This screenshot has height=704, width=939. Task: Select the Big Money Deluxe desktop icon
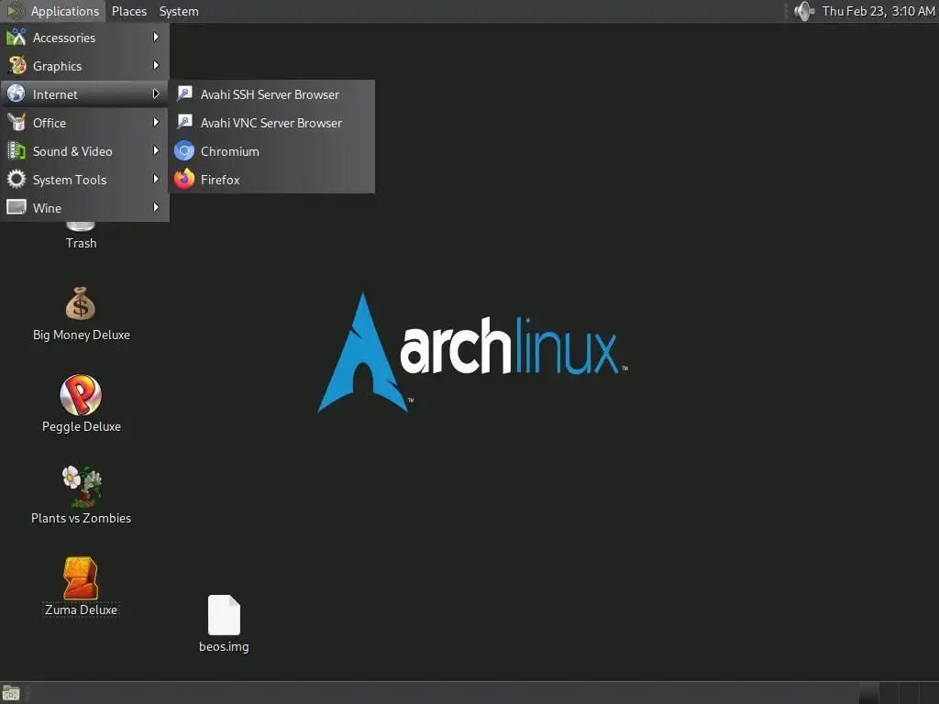(81, 303)
